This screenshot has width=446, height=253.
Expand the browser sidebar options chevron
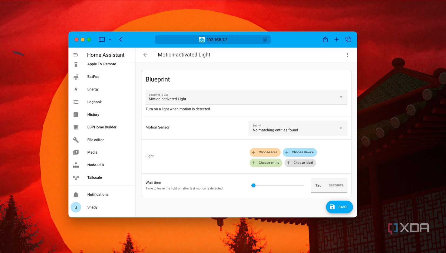tap(110, 40)
